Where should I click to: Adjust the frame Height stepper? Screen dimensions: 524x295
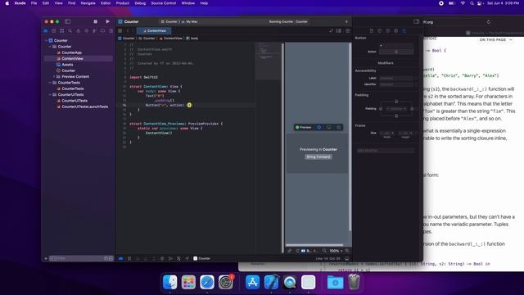(405, 133)
